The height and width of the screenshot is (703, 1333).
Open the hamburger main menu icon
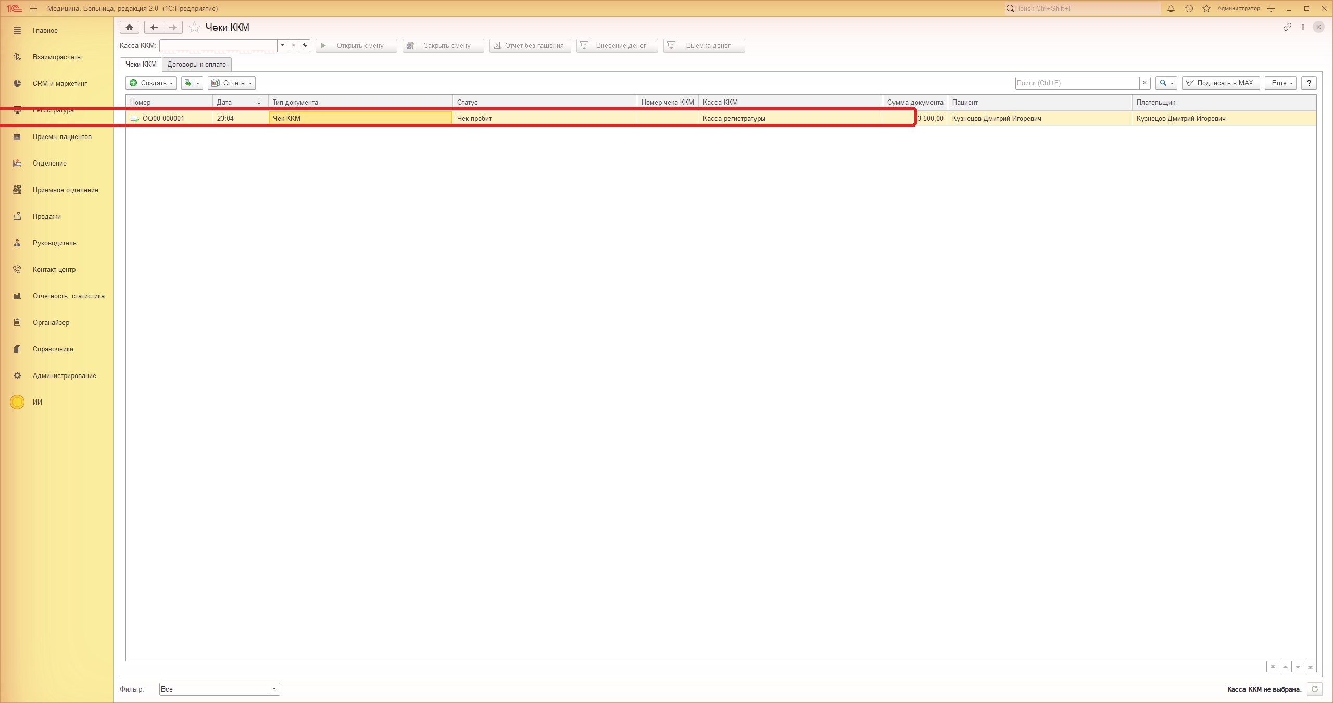pos(33,8)
